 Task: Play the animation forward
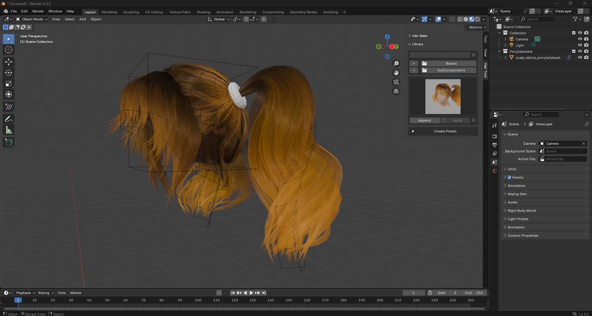tap(252, 292)
